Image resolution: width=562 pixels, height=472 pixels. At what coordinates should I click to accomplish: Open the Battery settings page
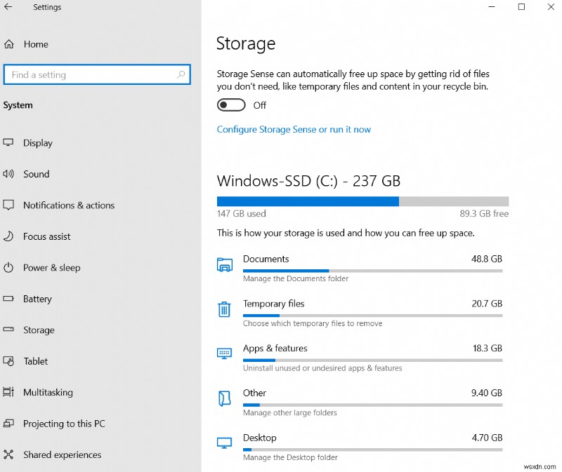(37, 299)
